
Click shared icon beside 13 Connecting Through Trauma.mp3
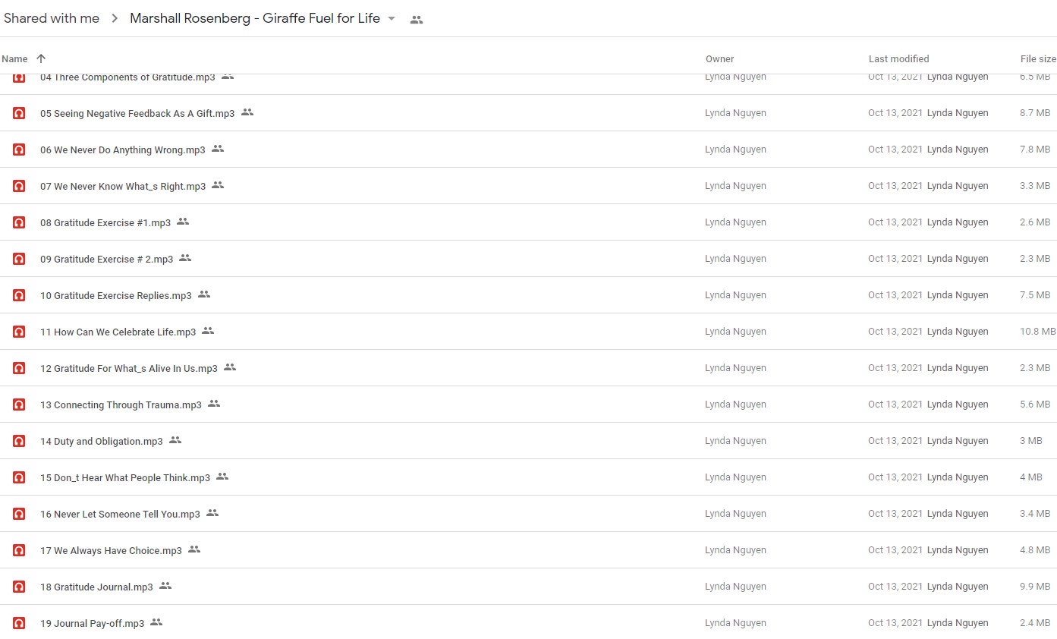pyautogui.click(x=214, y=404)
